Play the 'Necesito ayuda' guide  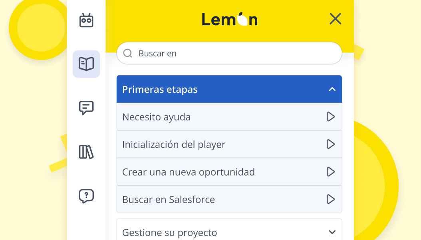click(331, 117)
